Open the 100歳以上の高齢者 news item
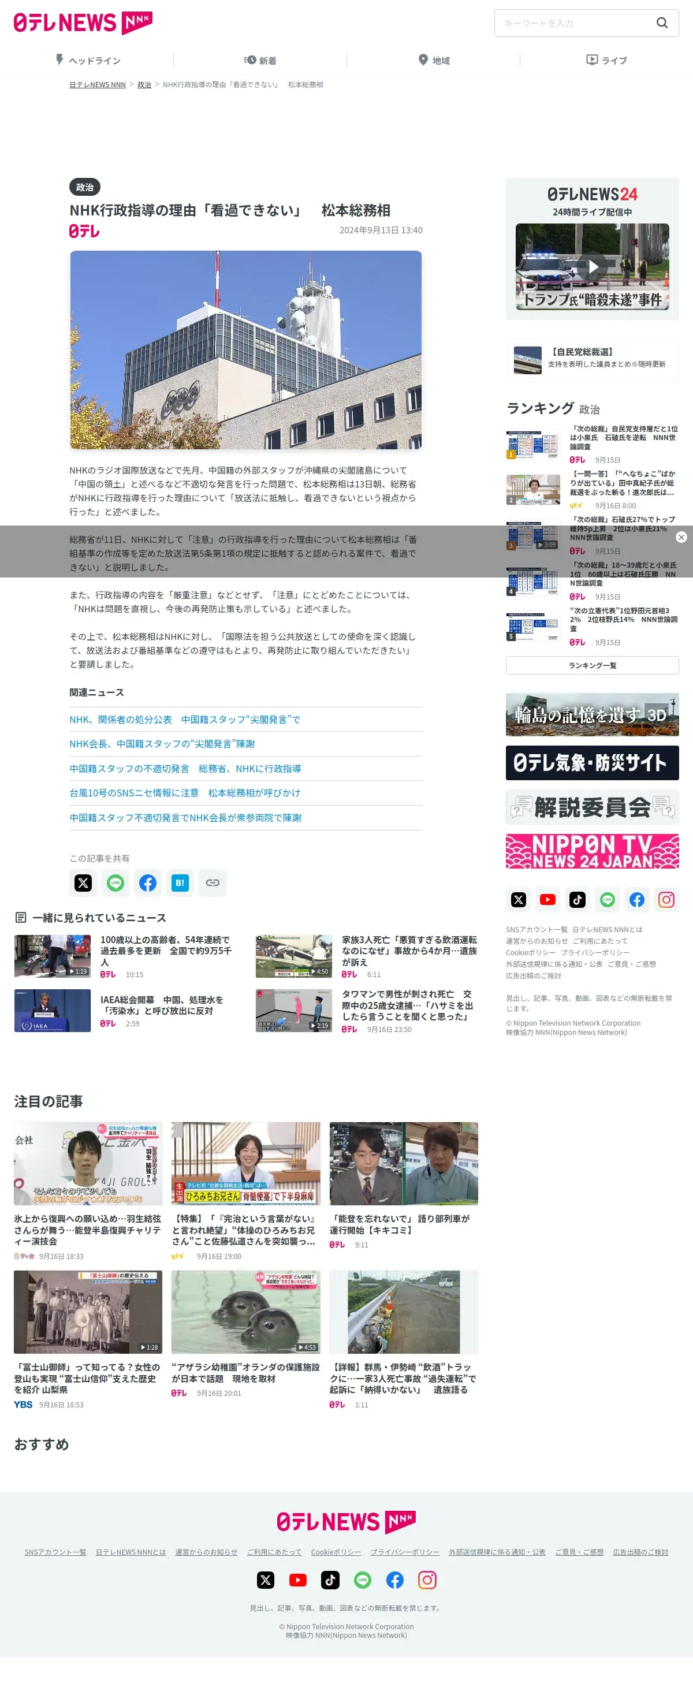This screenshot has width=693, height=1706. (126, 956)
